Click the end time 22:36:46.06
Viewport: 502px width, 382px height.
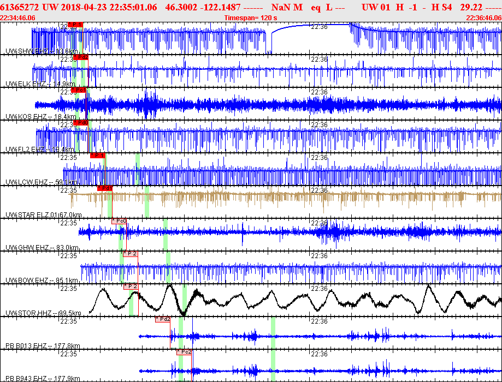click(x=484, y=18)
